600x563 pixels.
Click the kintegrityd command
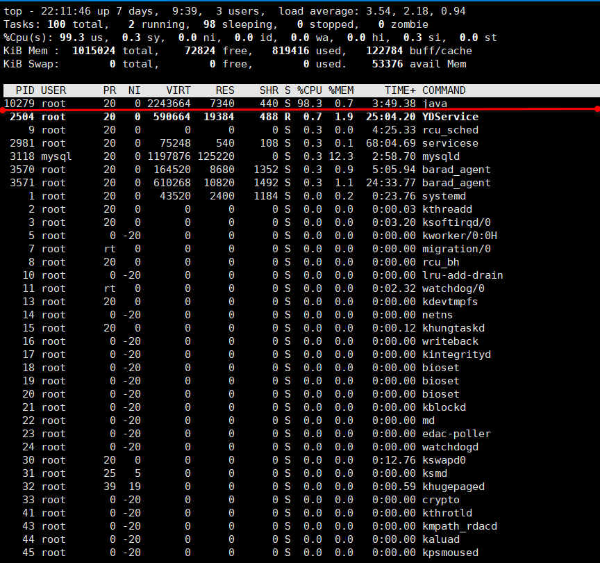pos(456,354)
